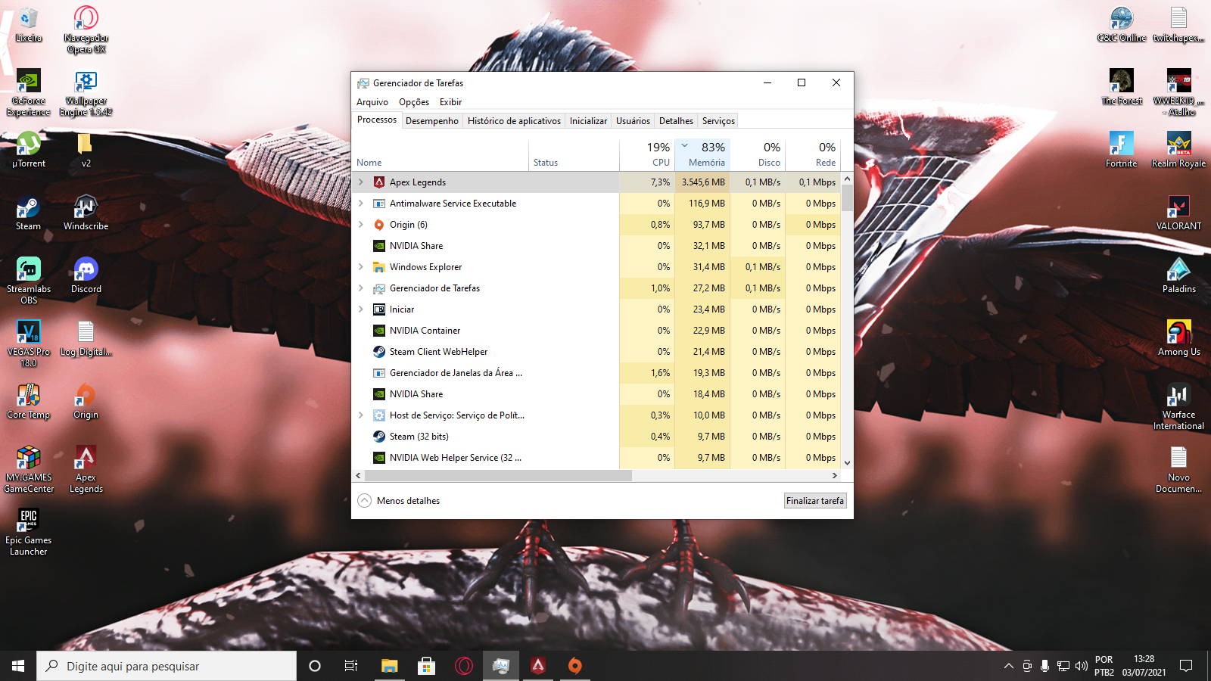
Task: Open the Windows Start menu
Action: (18, 666)
